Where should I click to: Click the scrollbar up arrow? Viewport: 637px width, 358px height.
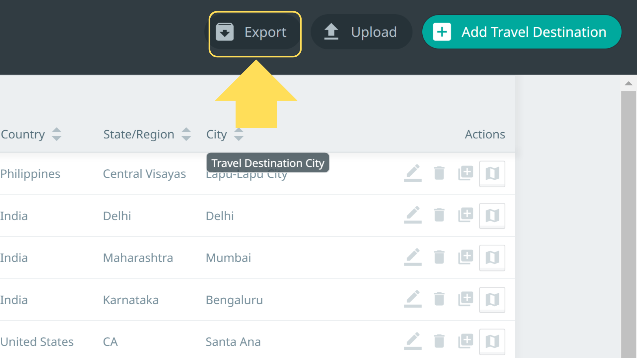click(x=628, y=84)
